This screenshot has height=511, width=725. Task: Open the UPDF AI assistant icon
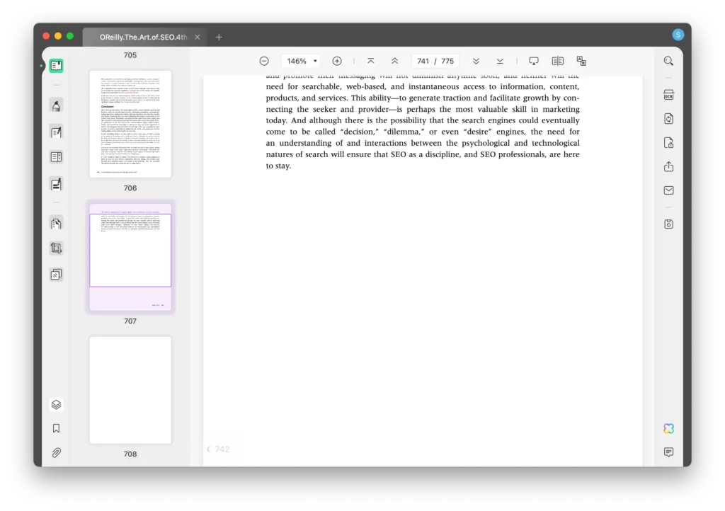coord(668,428)
